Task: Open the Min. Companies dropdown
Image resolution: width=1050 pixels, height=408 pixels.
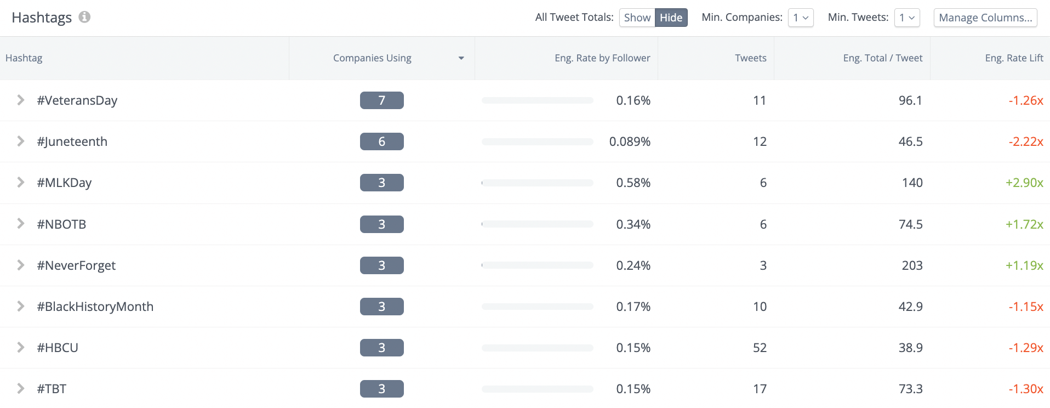Action: pyautogui.click(x=800, y=17)
